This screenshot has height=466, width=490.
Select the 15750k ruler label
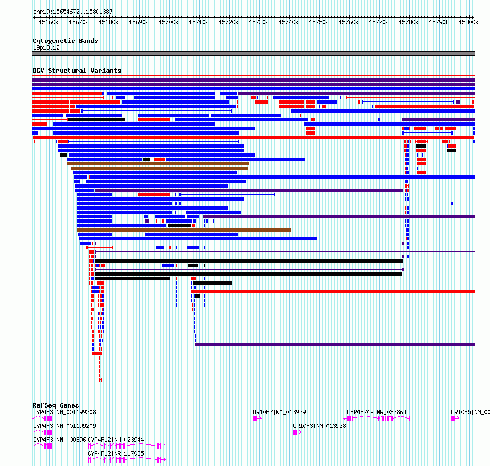pyautogui.click(x=319, y=22)
